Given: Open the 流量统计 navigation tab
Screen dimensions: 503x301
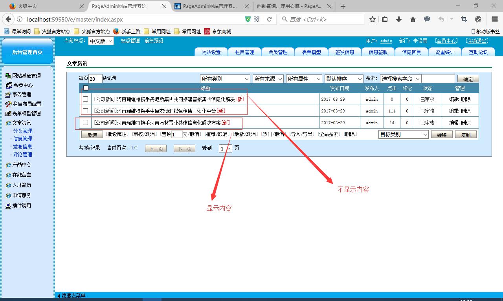Looking at the screenshot, I should (444, 52).
